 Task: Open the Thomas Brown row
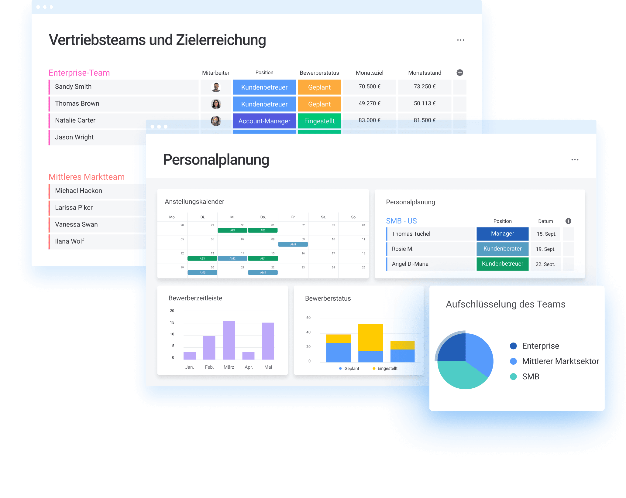(124, 104)
